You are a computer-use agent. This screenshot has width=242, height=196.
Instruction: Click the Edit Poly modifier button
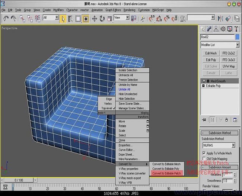click(211, 60)
